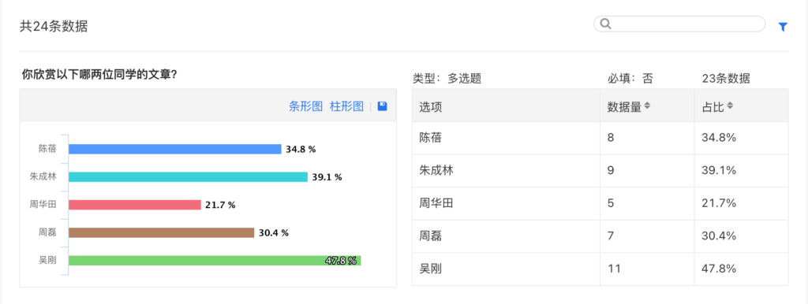Click the search magnifier icon
This screenshot has height=304, width=808.
(606, 24)
